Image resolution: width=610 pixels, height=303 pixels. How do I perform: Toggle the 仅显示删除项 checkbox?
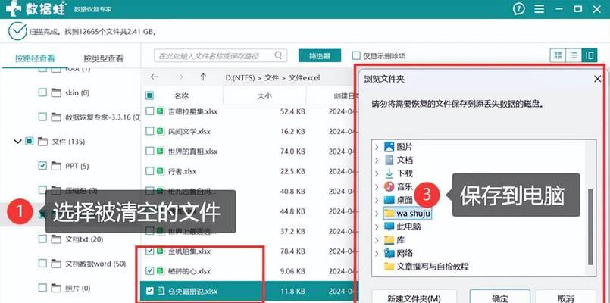coord(356,55)
